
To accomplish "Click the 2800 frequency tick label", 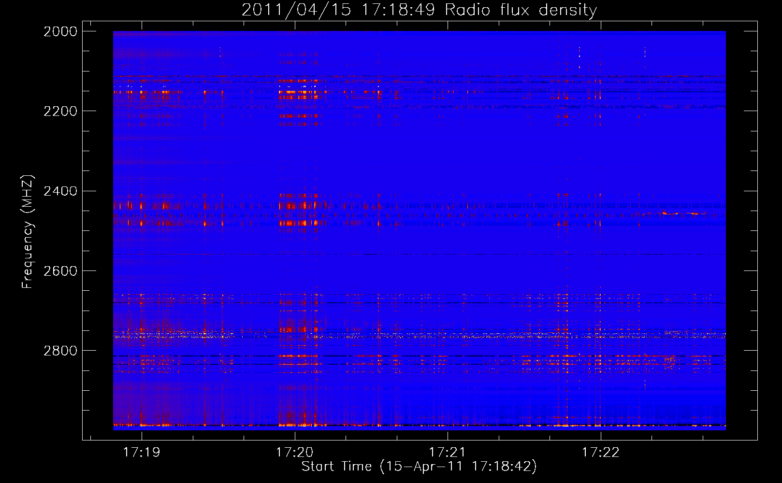I will coord(60,351).
